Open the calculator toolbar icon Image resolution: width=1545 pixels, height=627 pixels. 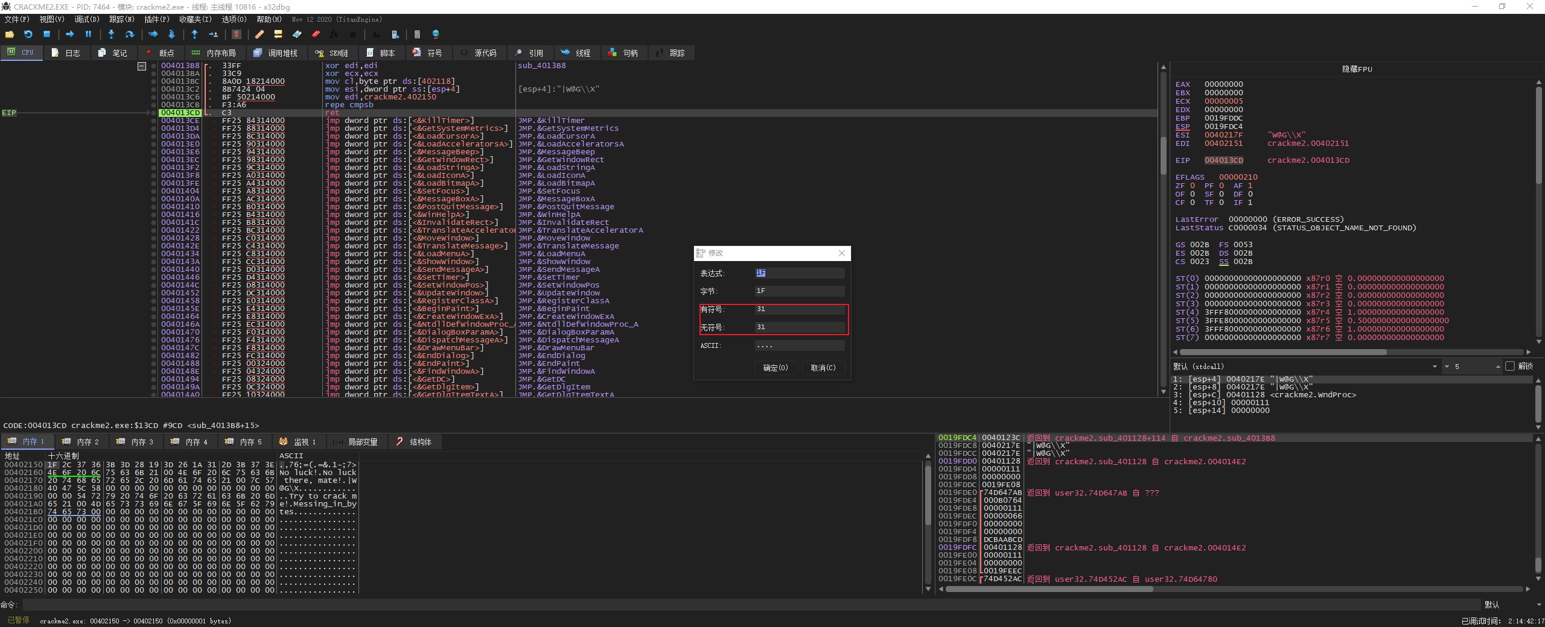tap(417, 34)
